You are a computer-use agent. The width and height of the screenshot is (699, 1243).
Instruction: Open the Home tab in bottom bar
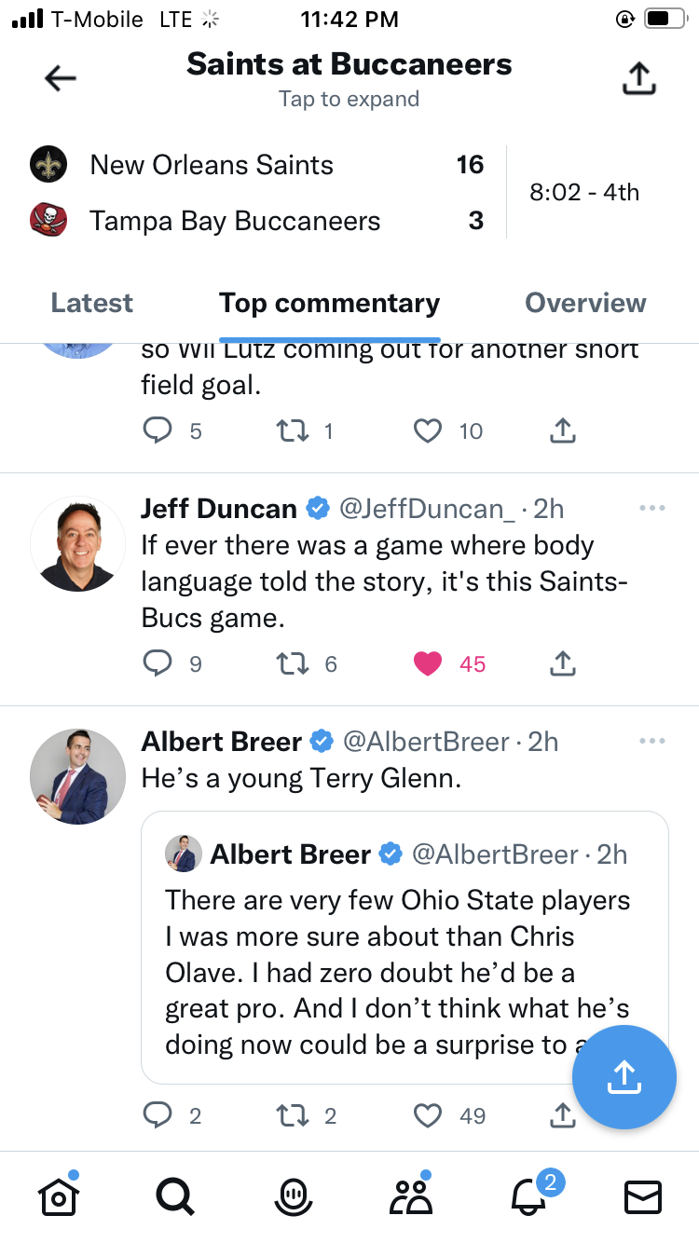click(58, 1196)
